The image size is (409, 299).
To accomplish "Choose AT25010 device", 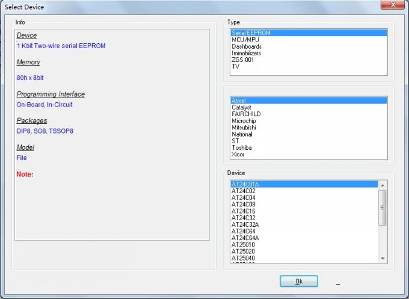I will tap(304, 245).
